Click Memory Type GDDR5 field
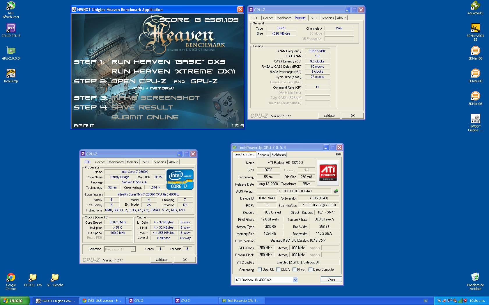This screenshot has width=489, height=305. click(270, 227)
